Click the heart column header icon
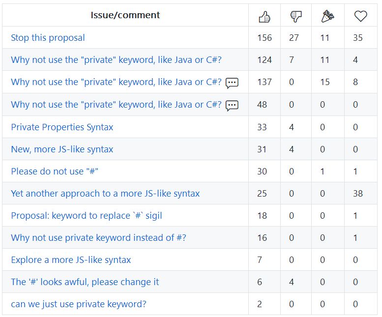This screenshot has height=317, width=382. click(361, 16)
